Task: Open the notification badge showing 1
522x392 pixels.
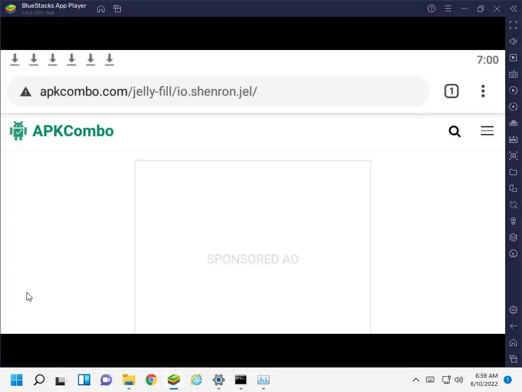Action: 508,380
